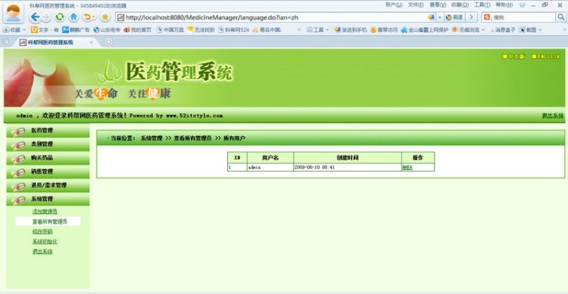This screenshot has width=568, height=294.
Task: Click the skin shirt icon in title bar
Action: [x=522, y=5]
